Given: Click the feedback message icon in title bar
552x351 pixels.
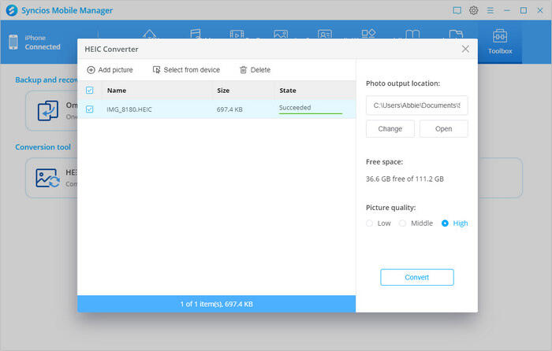Looking at the screenshot, I should tap(457, 10).
